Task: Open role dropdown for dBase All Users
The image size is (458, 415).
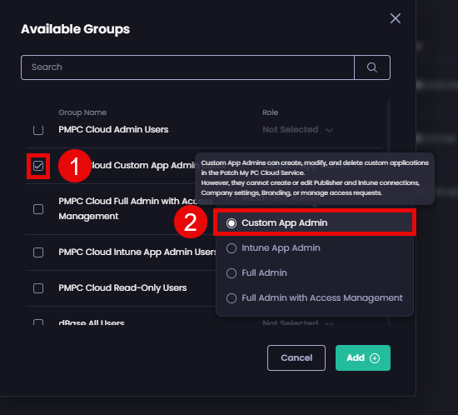Action: [297, 322]
